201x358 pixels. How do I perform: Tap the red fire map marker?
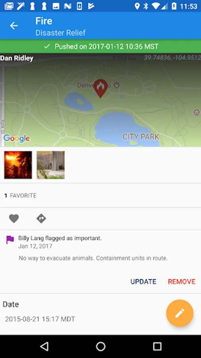tap(100, 88)
